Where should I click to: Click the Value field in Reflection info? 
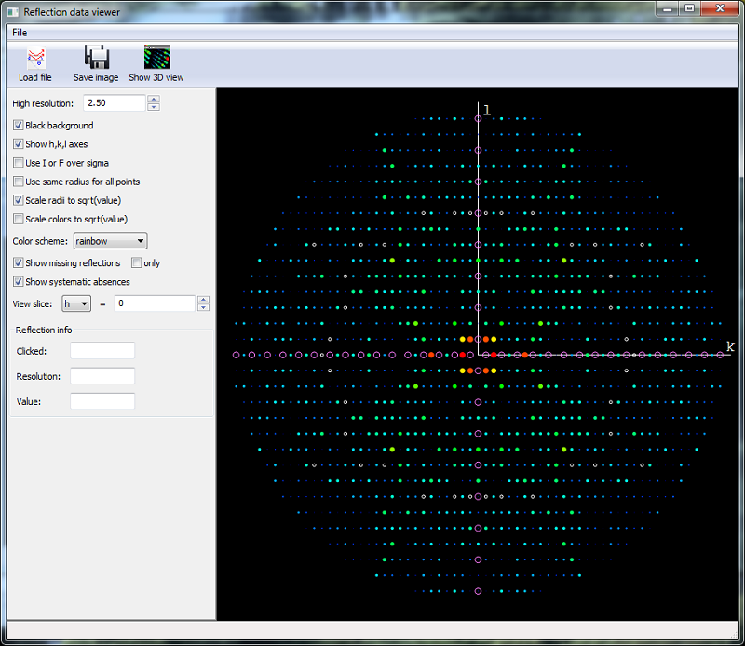click(102, 400)
